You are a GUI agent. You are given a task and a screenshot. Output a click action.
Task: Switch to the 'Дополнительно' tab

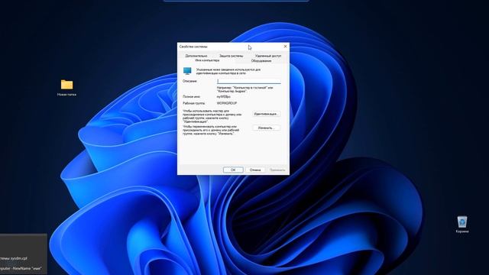[x=196, y=56]
